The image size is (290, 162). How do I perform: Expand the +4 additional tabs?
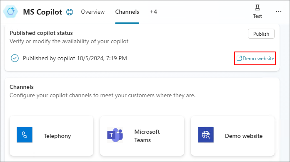click(153, 12)
